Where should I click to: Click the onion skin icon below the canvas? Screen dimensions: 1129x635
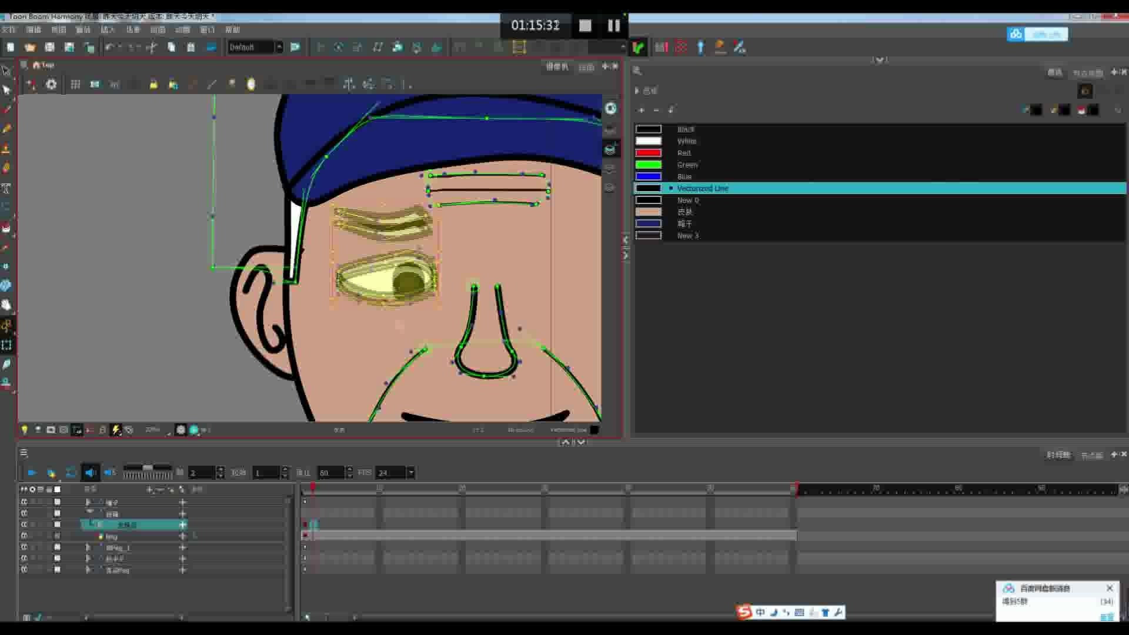click(x=77, y=430)
